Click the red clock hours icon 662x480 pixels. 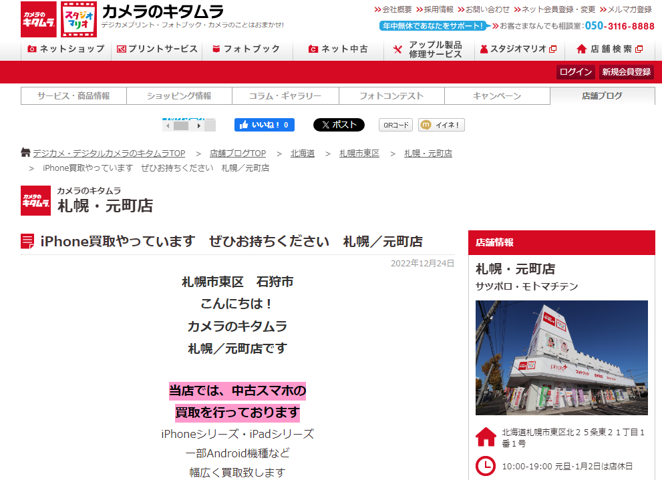pyautogui.click(x=486, y=466)
